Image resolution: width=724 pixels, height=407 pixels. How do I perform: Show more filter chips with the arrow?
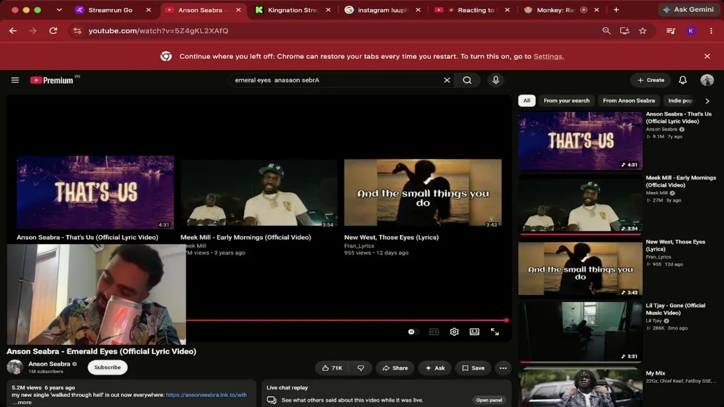click(x=707, y=101)
